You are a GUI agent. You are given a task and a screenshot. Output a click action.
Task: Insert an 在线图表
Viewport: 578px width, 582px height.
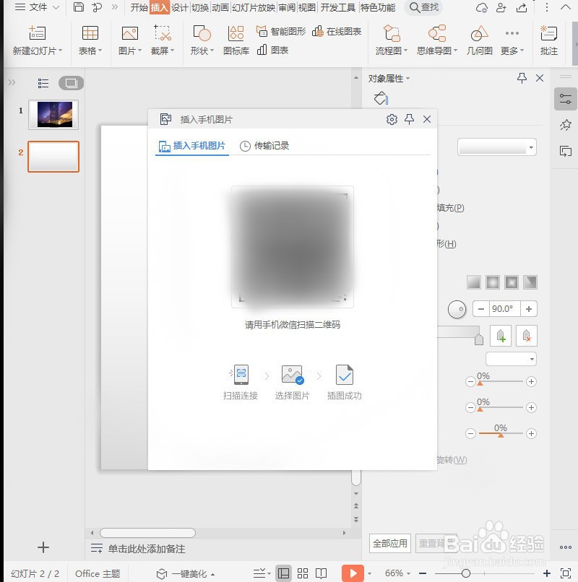337,32
